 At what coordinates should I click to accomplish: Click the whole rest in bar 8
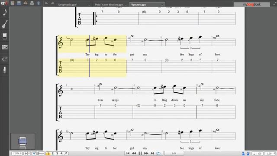71,89
